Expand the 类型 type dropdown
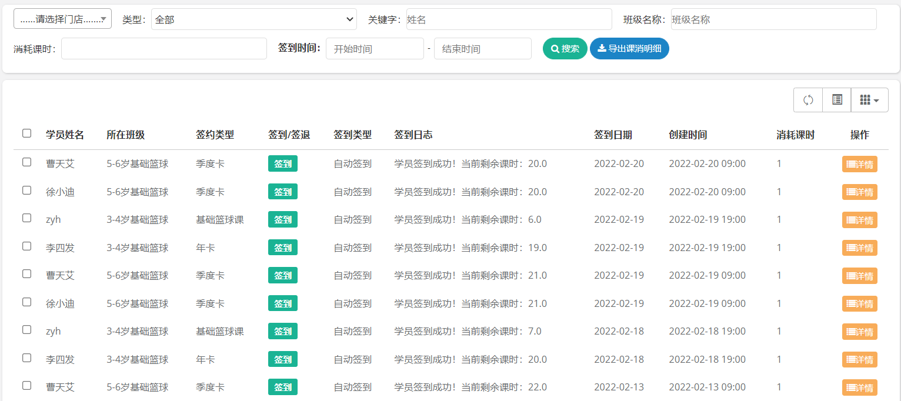This screenshot has height=401, width=901. 253,19
